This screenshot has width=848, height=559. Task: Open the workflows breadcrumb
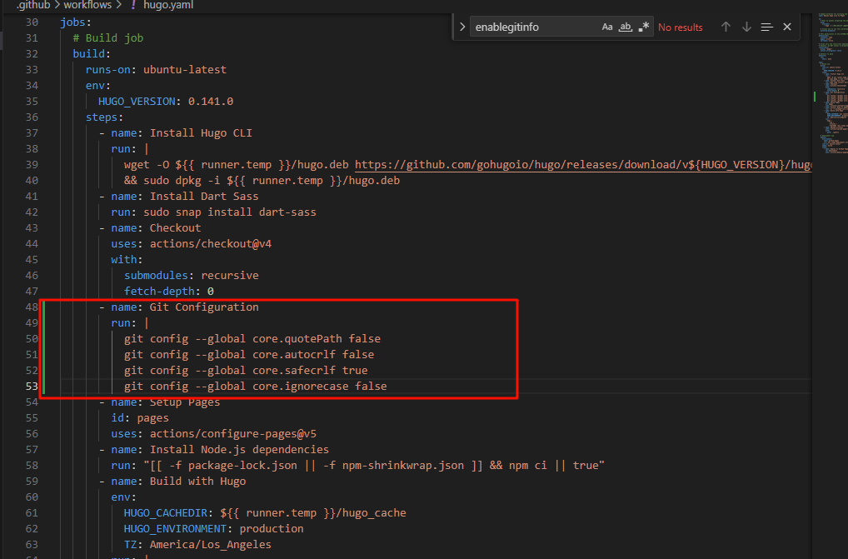87,5
